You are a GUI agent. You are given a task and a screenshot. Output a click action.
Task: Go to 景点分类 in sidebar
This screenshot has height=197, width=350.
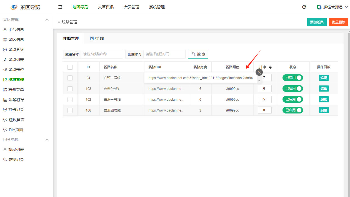click(x=16, y=50)
